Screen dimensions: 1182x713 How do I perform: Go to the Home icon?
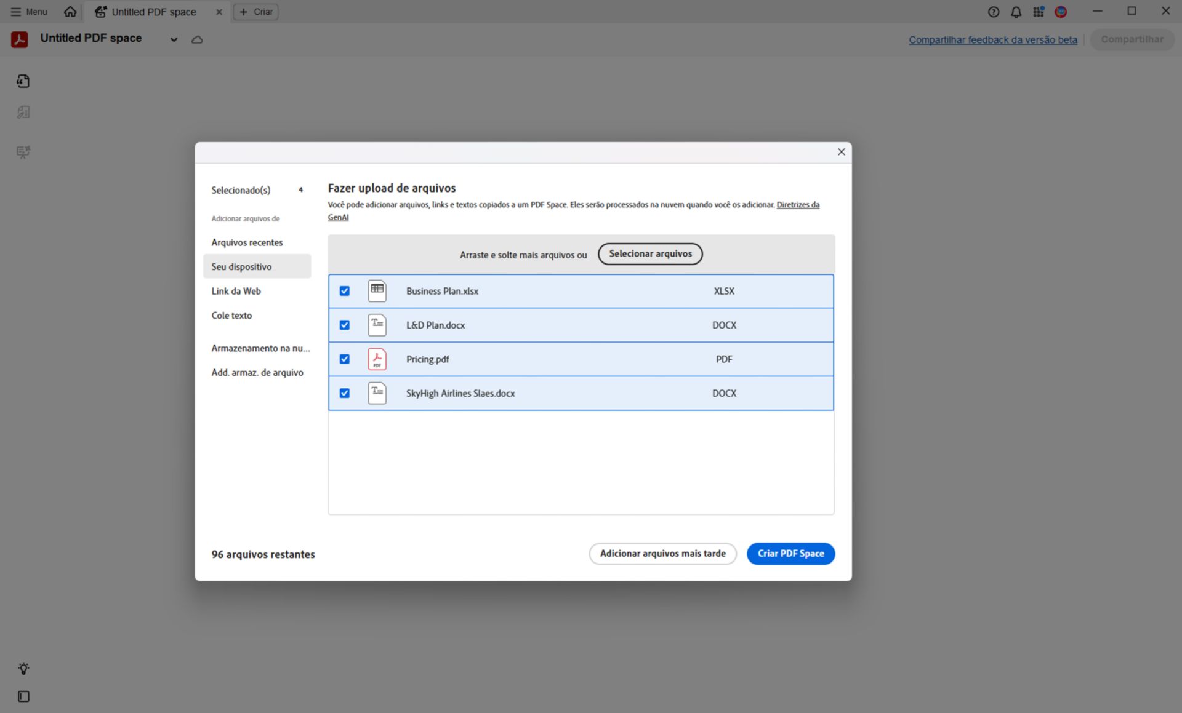point(70,12)
